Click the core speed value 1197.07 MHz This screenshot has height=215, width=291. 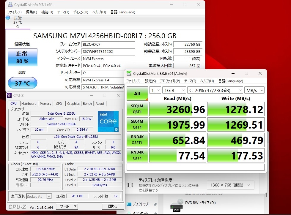coord(45,169)
